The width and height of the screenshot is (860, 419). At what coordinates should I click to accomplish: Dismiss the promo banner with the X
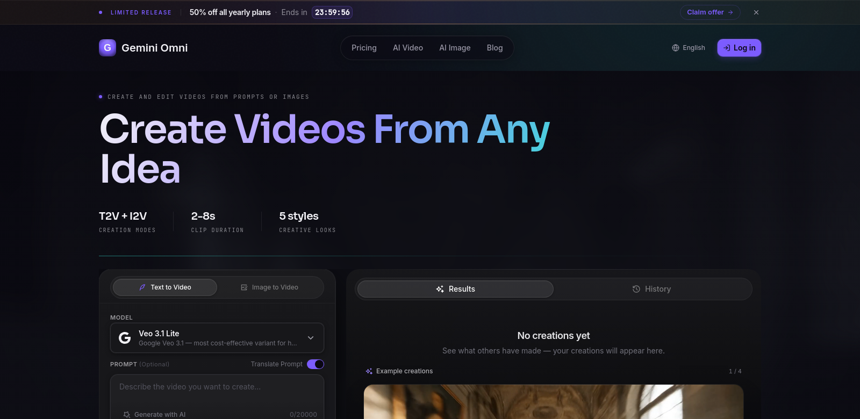756,12
